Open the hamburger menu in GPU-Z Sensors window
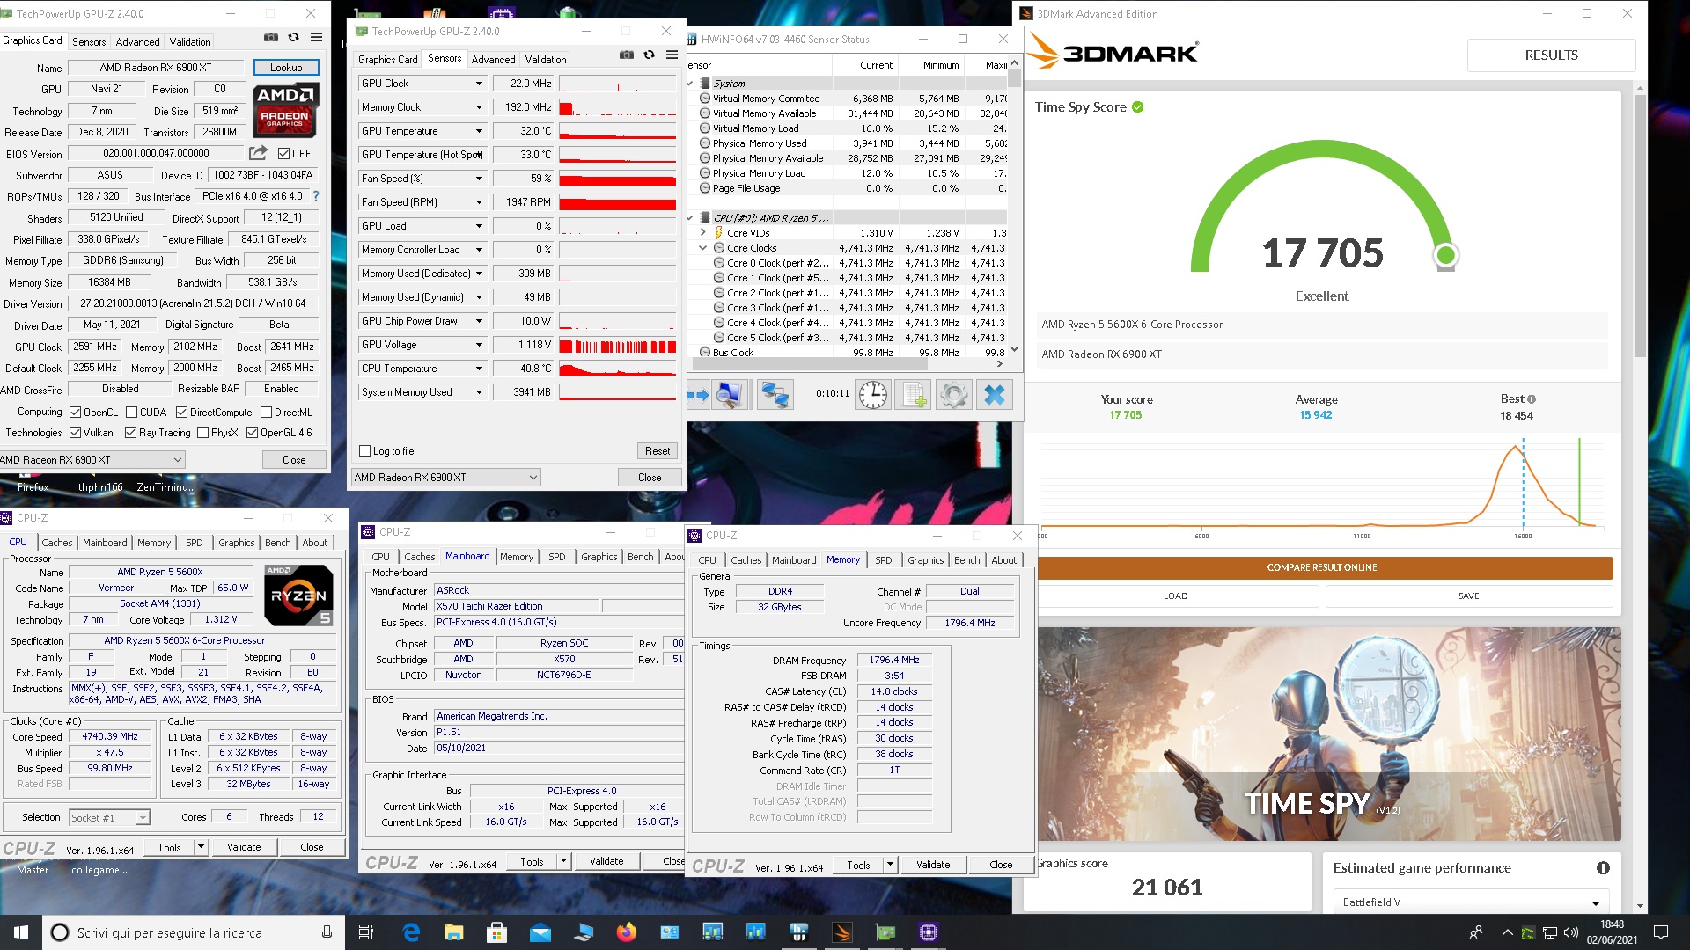Screen dimensions: 1690x950 click(x=672, y=55)
